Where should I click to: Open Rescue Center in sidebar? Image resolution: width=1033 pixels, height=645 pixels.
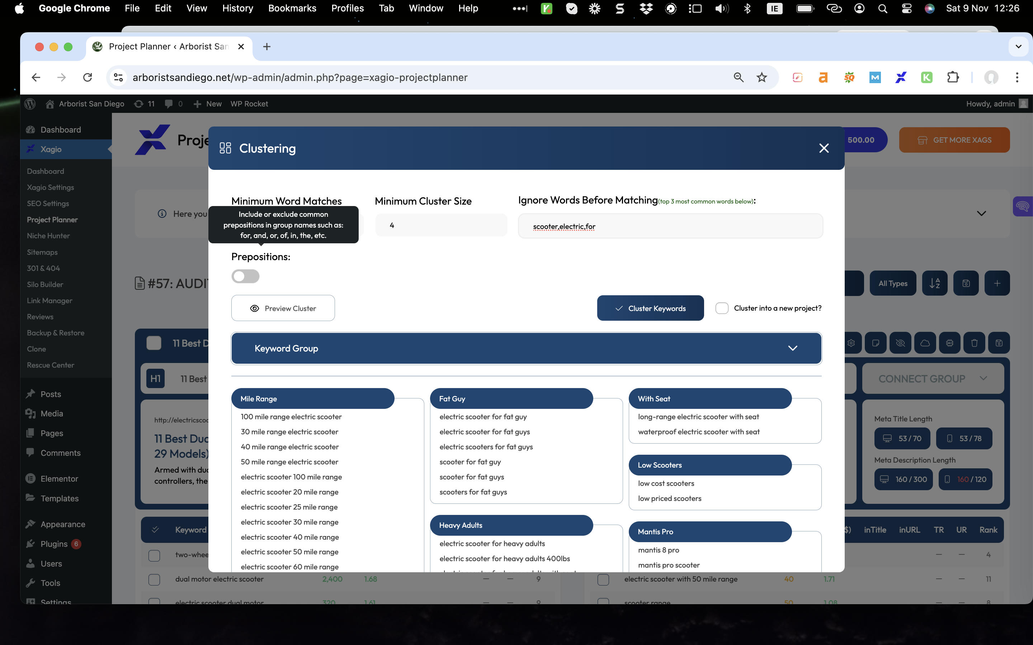pos(50,365)
